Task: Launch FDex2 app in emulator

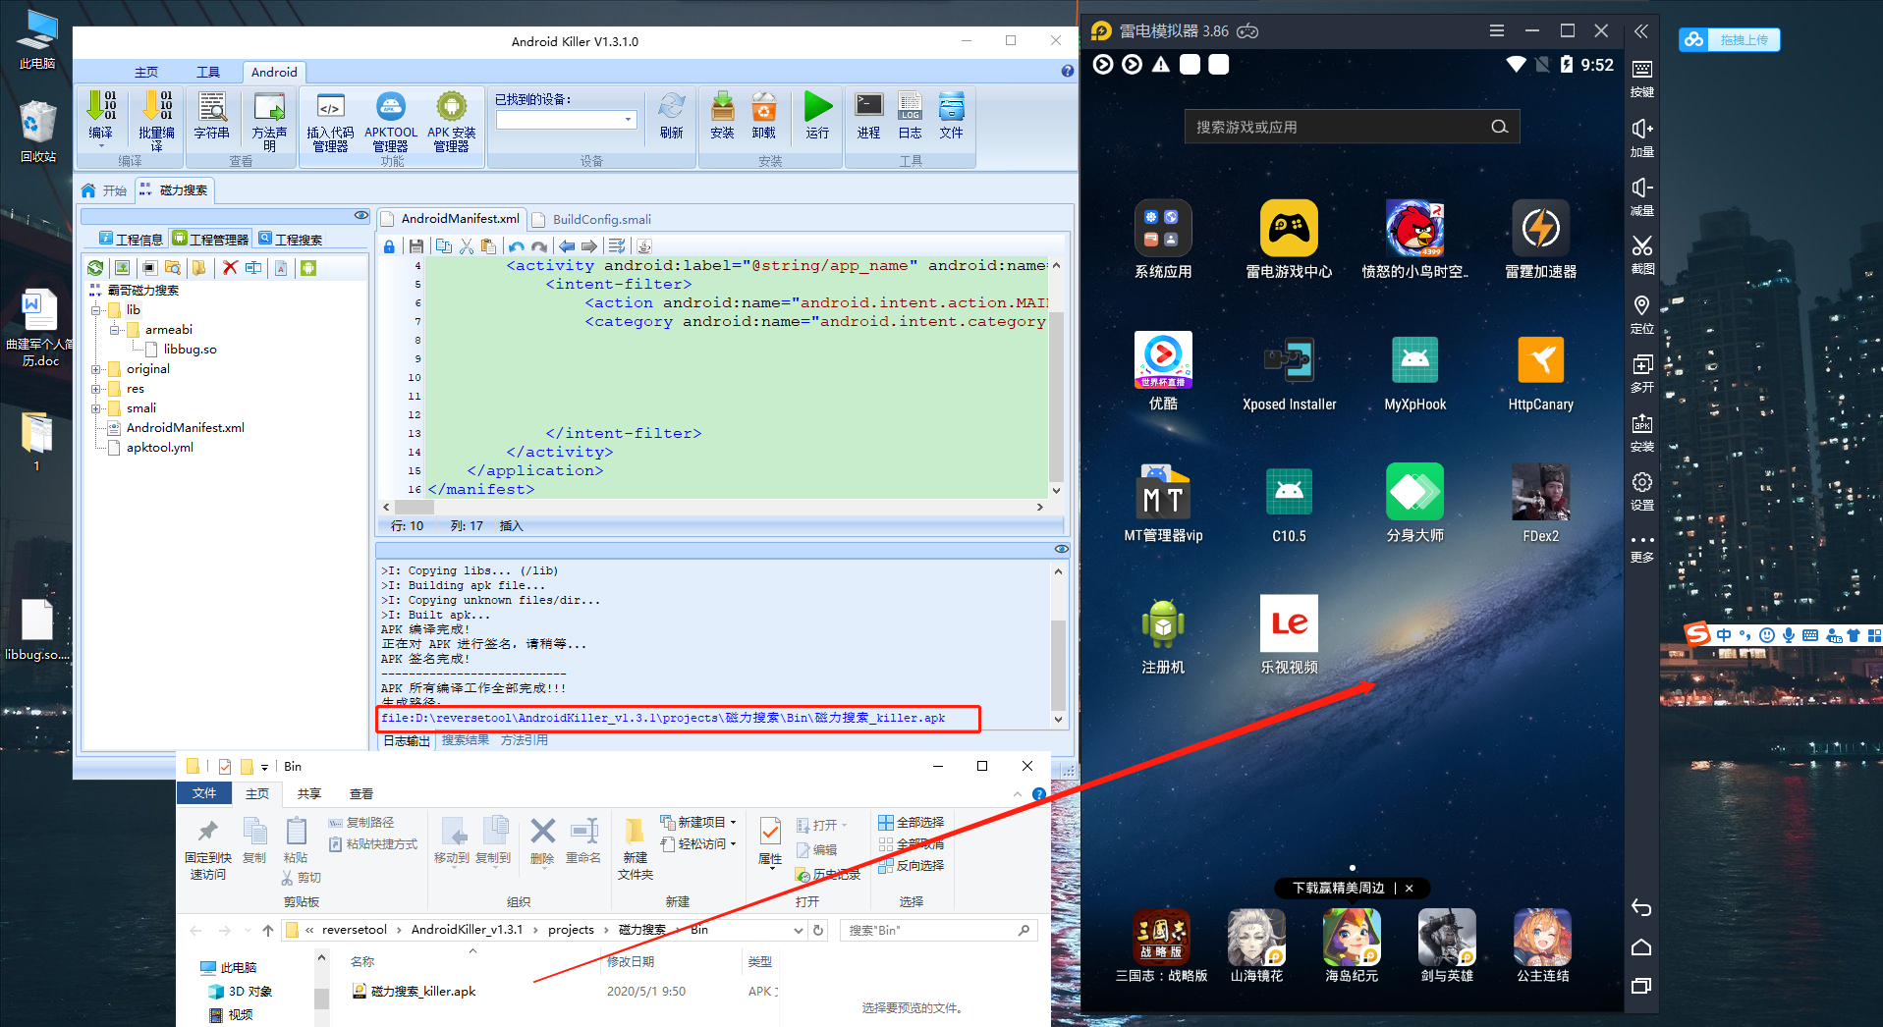Action: click(1541, 503)
